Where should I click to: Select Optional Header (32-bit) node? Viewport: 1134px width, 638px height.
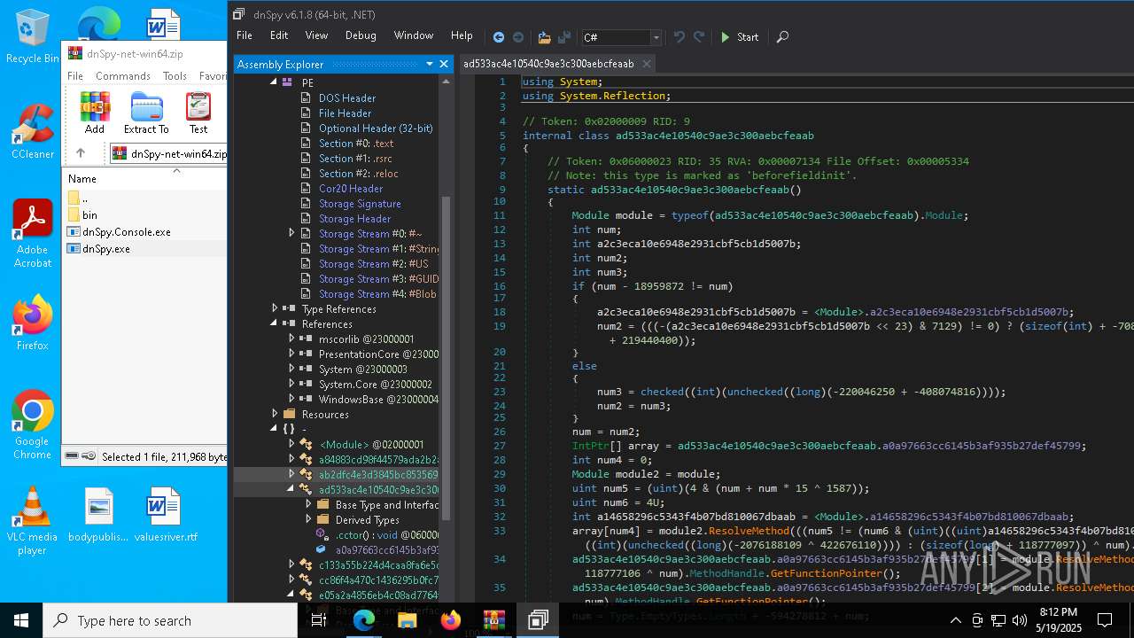pos(376,128)
